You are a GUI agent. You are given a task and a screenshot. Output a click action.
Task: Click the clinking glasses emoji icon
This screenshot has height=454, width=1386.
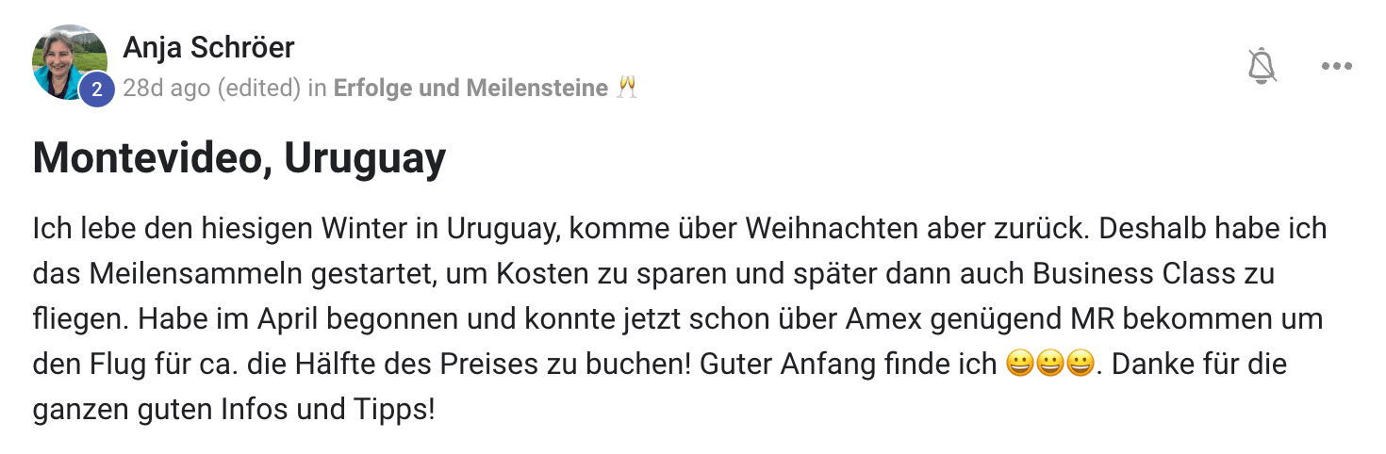(x=627, y=89)
